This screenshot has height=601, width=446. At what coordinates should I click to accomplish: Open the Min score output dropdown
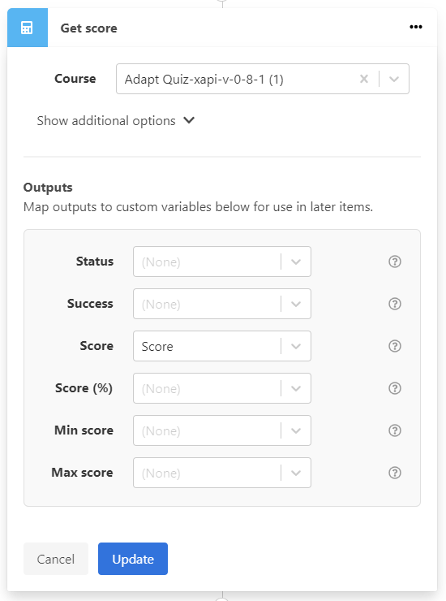click(x=222, y=430)
